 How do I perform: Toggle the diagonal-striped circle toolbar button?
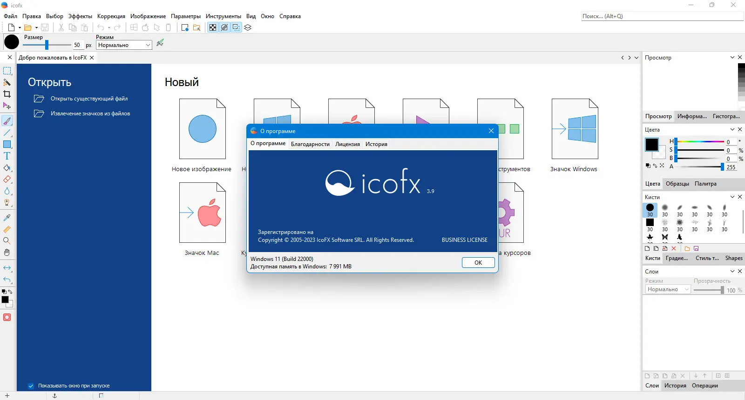click(x=224, y=27)
